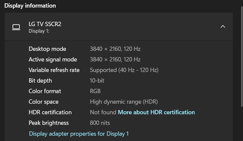
Task: Click the Active signal mode label
Action: point(53,59)
